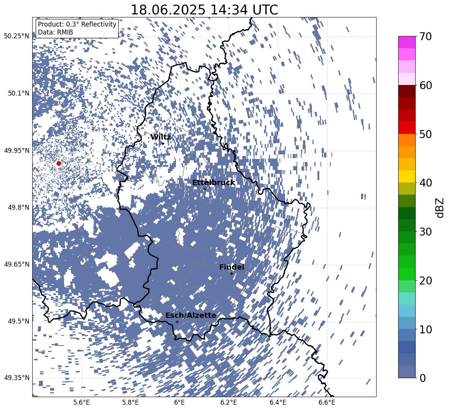The height and width of the screenshot is (410, 449).
Task: Click the 'Data: RMIB' label
Action: pos(55,32)
